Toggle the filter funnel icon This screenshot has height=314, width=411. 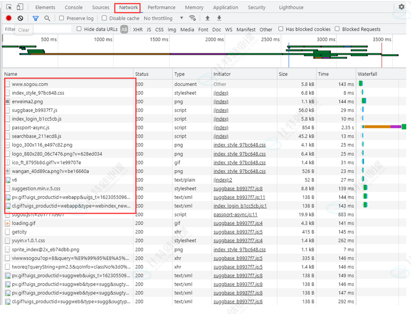click(x=35, y=18)
